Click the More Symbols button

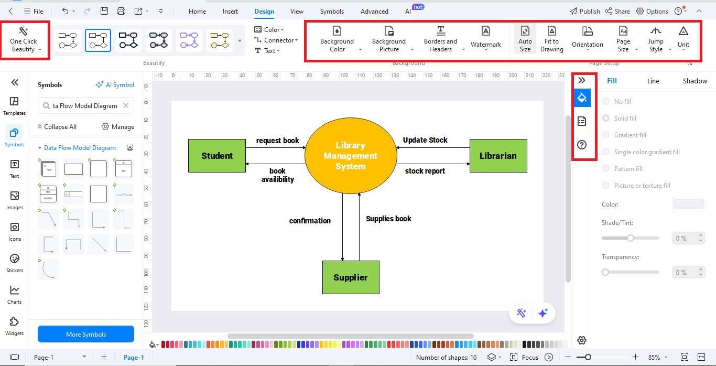click(x=86, y=334)
